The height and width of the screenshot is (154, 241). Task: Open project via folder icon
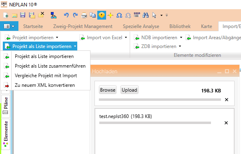click(14, 15)
